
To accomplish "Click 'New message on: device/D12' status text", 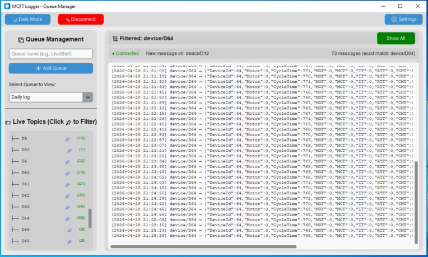I will click(178, 54).
